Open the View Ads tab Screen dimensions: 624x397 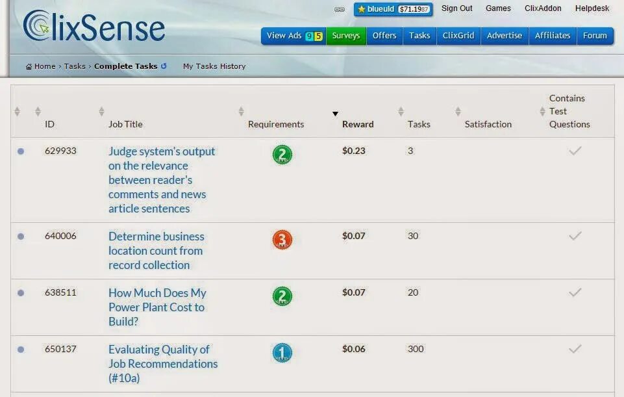coord(293,36)
